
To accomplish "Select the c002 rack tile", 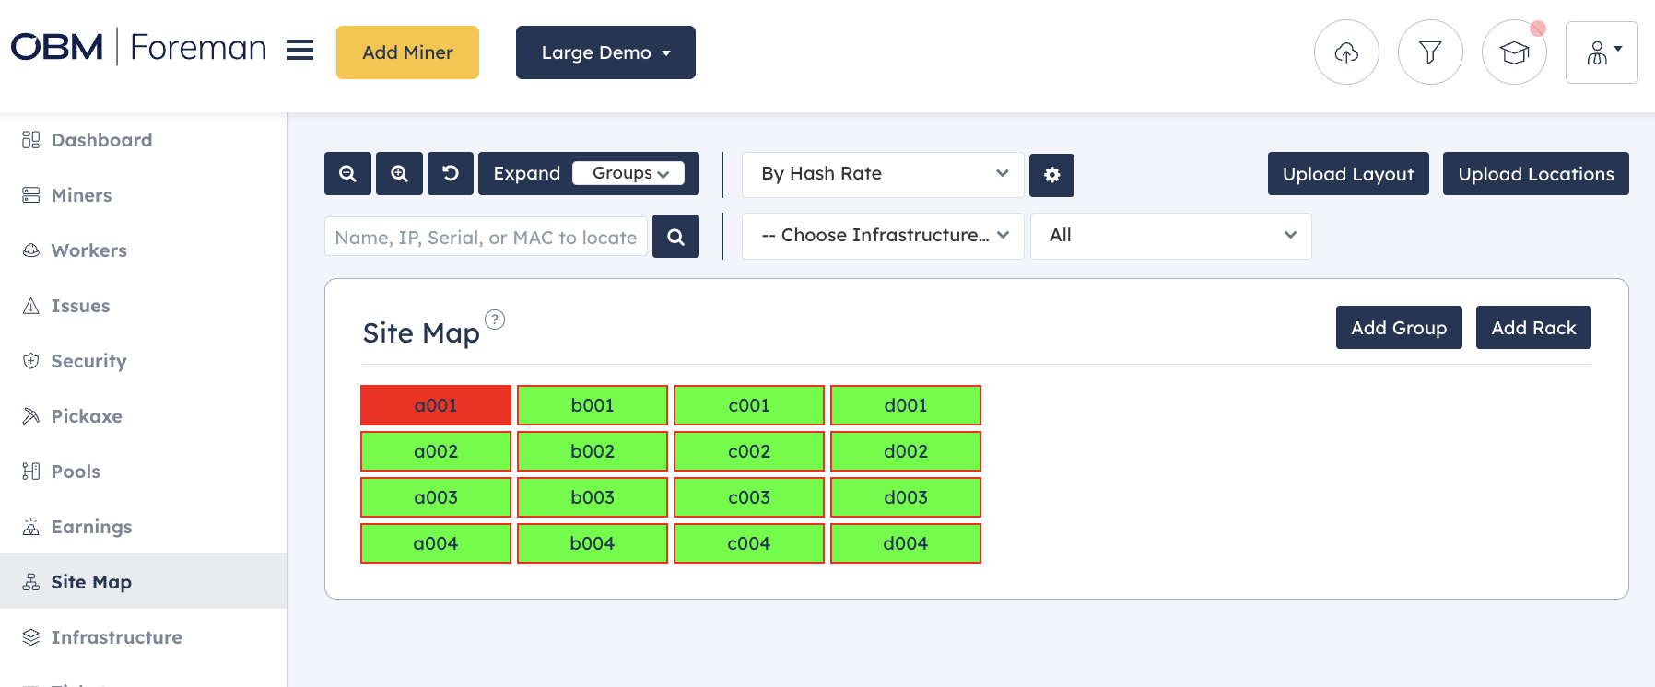I will coord(749,451).
